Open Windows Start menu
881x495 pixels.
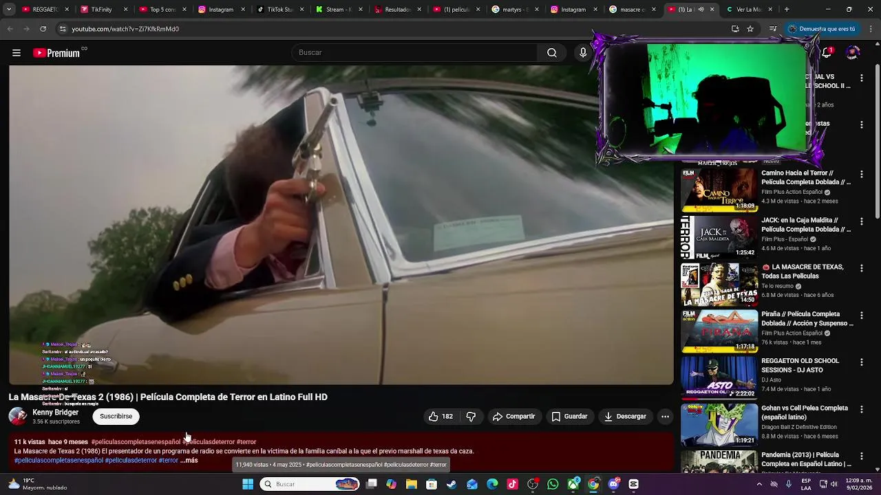[248, 484]
